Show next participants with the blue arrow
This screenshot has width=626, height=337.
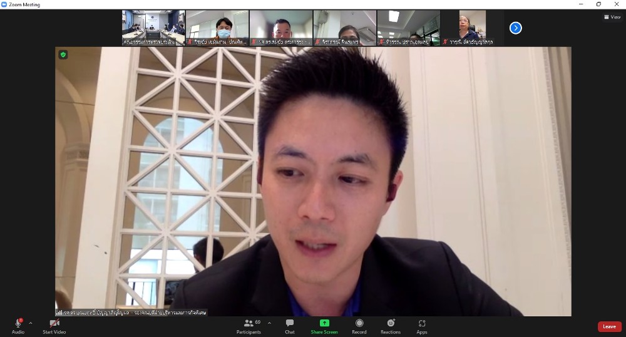click(x=515, y=28)
